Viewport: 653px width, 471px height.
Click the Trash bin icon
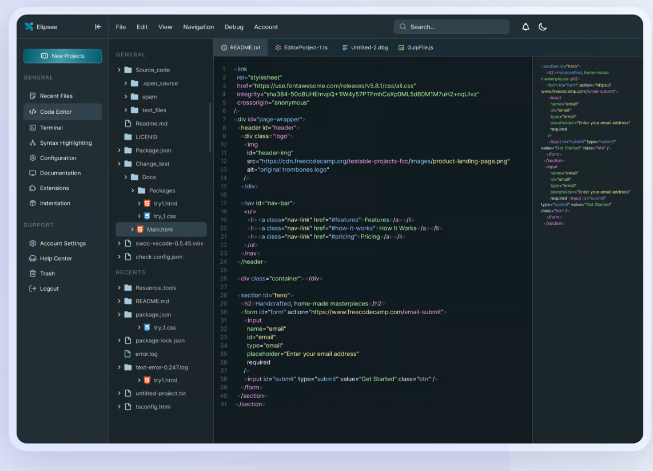coord(33,274)
